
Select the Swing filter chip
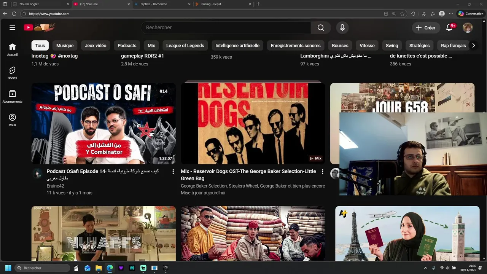click(x=392, y=46)
